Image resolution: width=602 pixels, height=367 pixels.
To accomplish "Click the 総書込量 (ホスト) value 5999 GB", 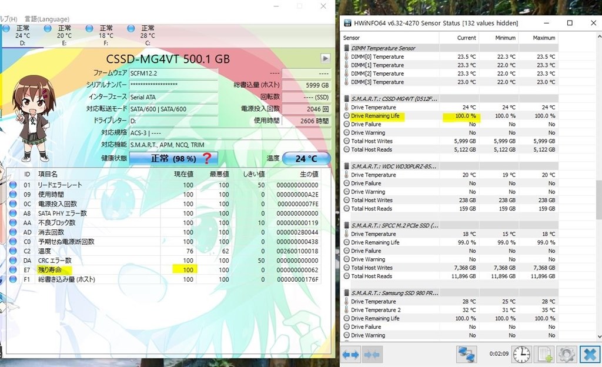I will pos(306,85).
